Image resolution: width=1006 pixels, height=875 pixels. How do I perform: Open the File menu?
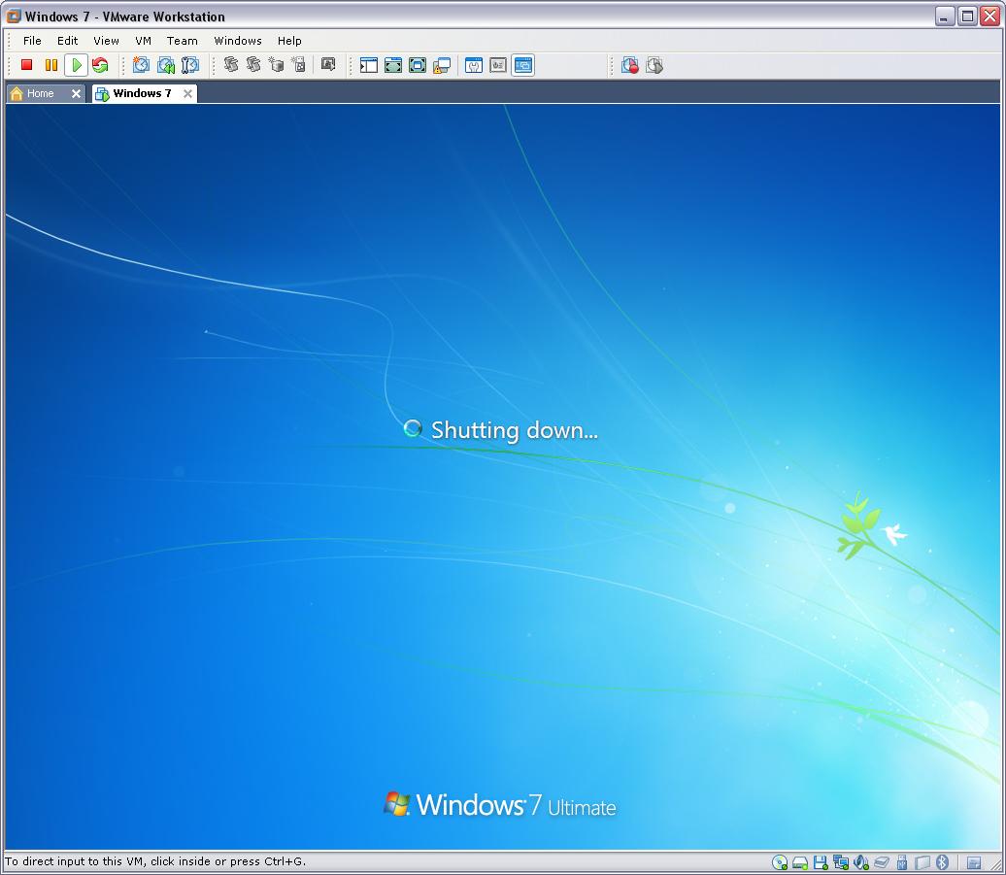tap(32, 41)
